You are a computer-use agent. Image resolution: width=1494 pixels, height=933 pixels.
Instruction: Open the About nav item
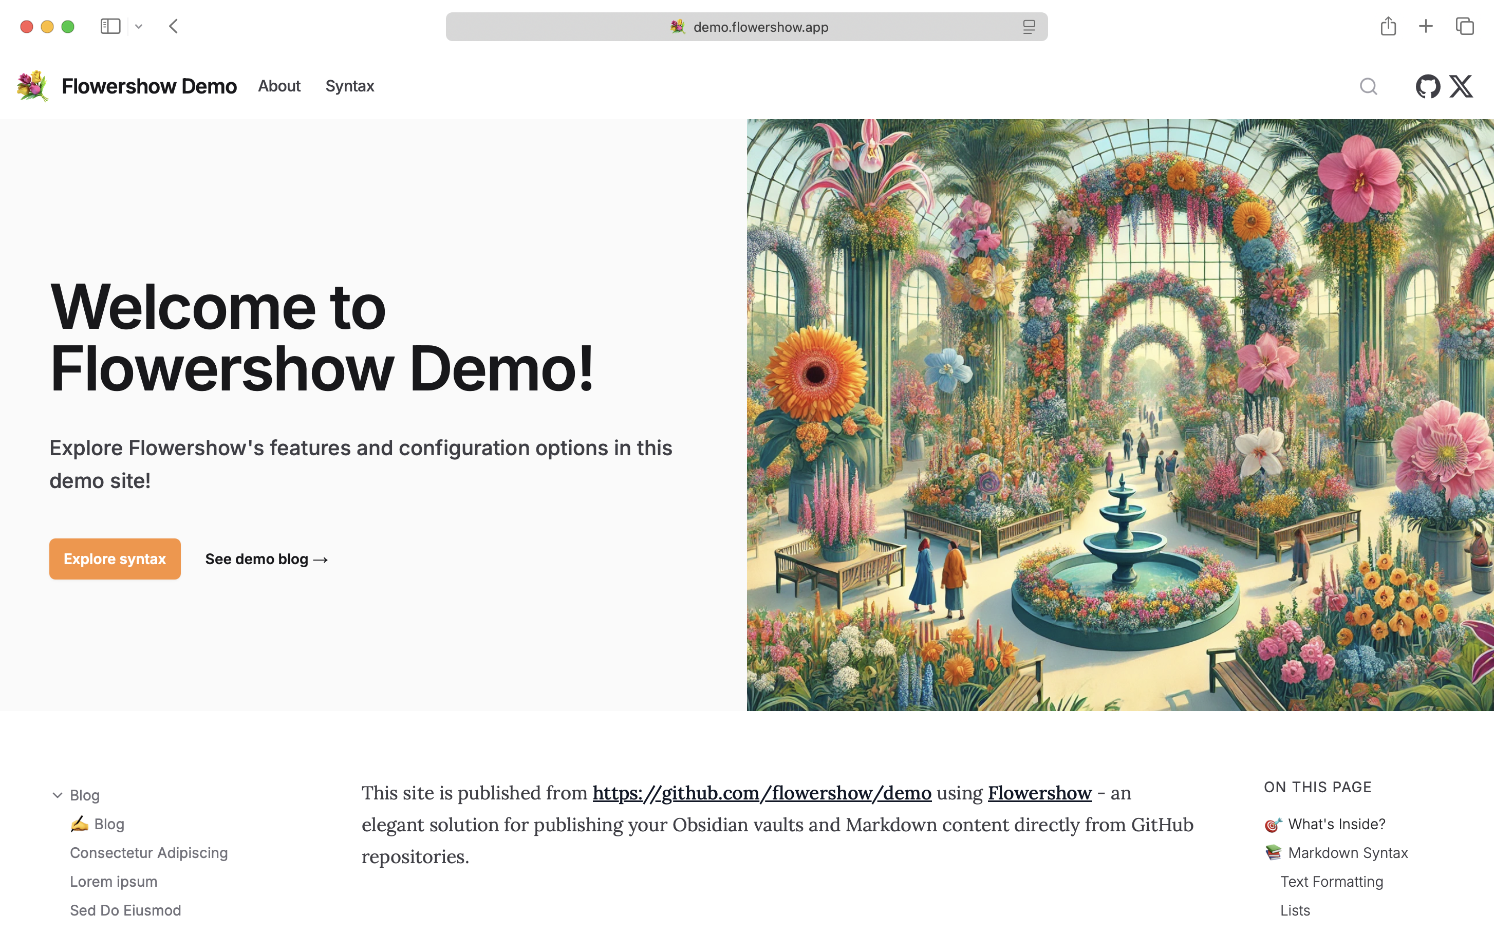tap(279, 86)
